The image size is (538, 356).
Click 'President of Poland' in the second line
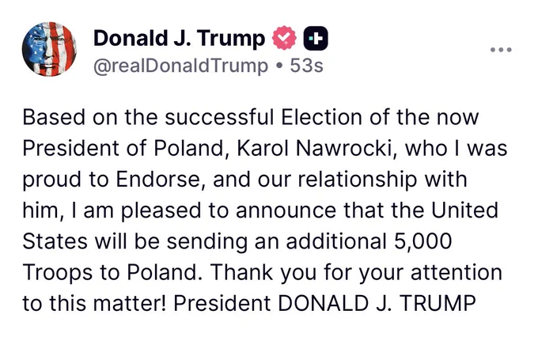(x=123, y=149)
